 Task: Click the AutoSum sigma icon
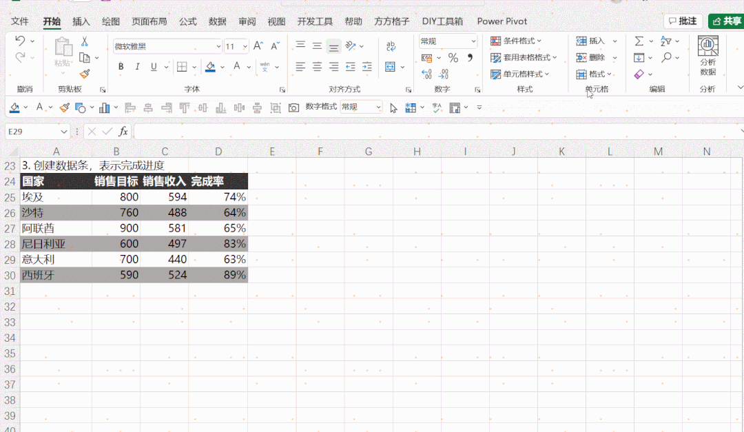click(x=639, y=41)
